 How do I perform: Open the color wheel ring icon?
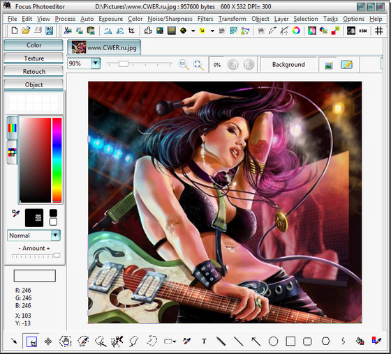[x=296, y=31]
